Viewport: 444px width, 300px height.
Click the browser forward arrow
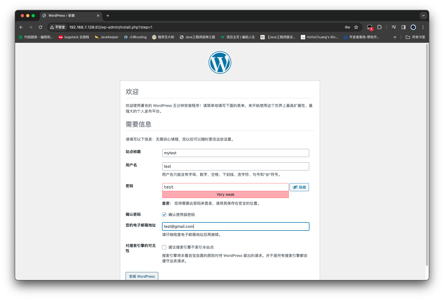point(31,27)
